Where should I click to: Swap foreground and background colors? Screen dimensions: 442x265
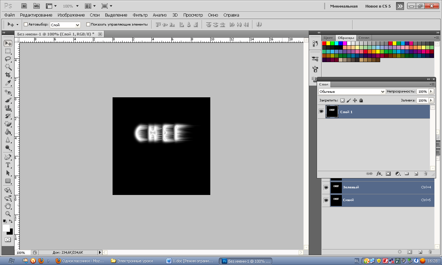[11, 221]
